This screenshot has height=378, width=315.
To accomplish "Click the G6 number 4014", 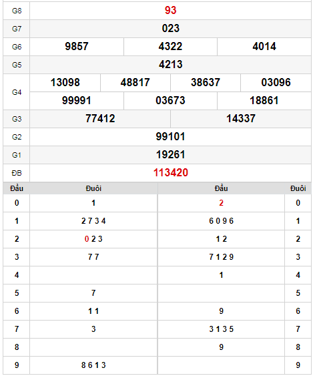I will pyautogui.click(x=264, y=47).
